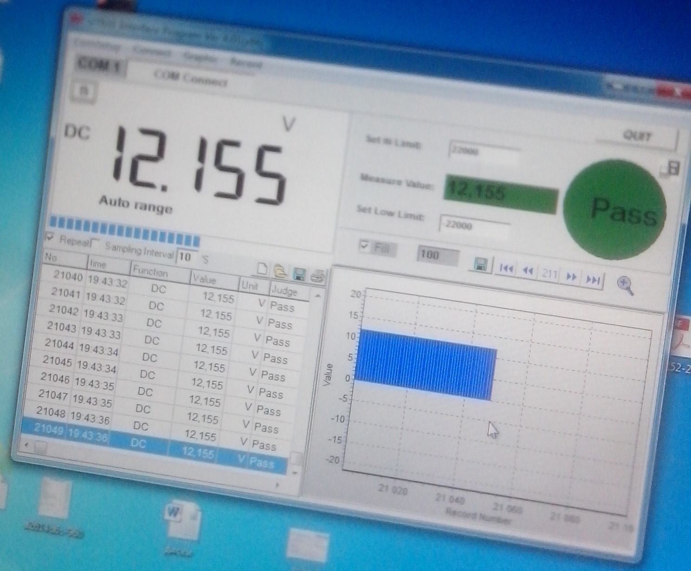Click the graph save floppy disk icon
The width and height of the screenshot is (691, 571).
click(481, 265)
